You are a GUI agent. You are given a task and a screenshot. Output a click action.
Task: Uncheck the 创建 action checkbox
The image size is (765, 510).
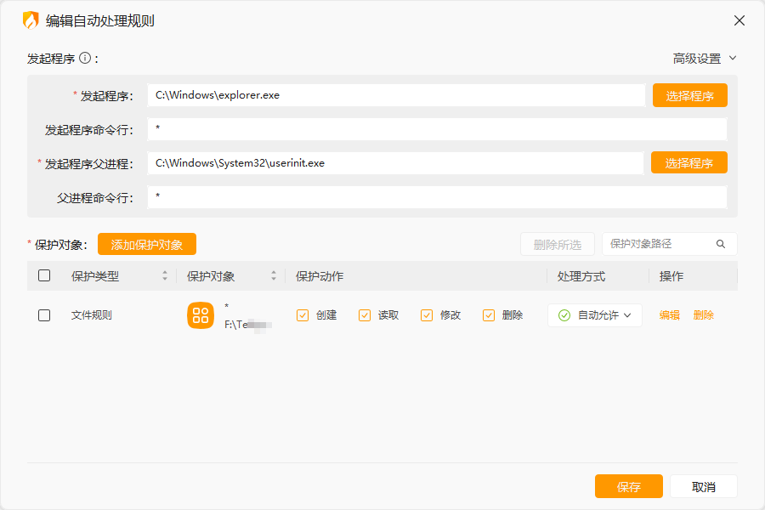[303, 315]
